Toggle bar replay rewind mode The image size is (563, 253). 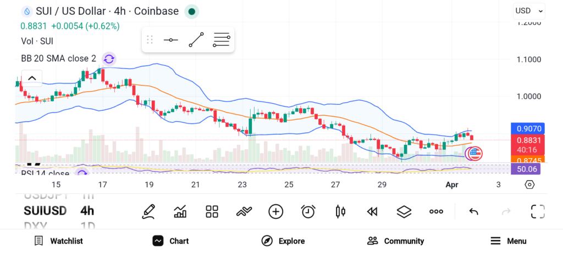pos(372,211)
